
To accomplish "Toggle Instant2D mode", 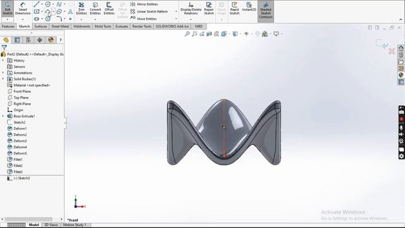I will click(x=249, y=7).
